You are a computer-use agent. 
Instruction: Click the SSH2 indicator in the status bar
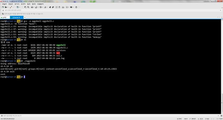point(179,119)
